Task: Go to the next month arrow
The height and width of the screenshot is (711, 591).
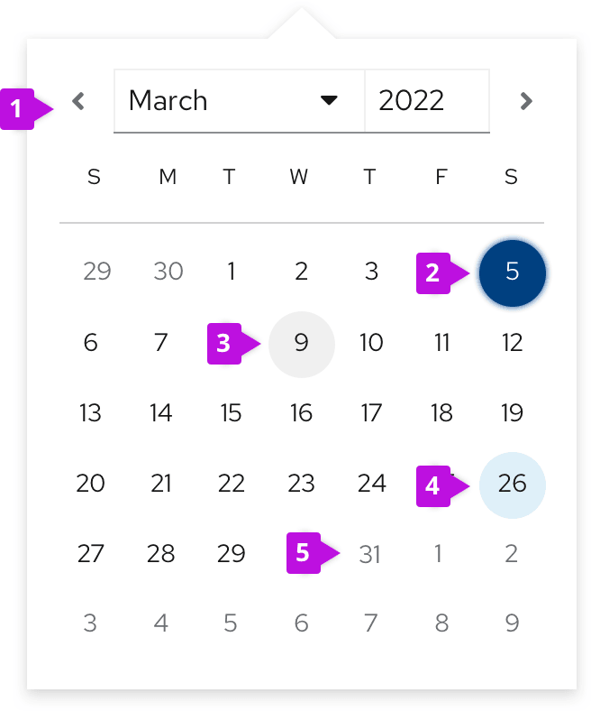Action: click(x=527, y=101)
